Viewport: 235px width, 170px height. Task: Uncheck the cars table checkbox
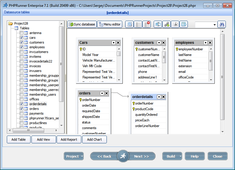[22, 38]
